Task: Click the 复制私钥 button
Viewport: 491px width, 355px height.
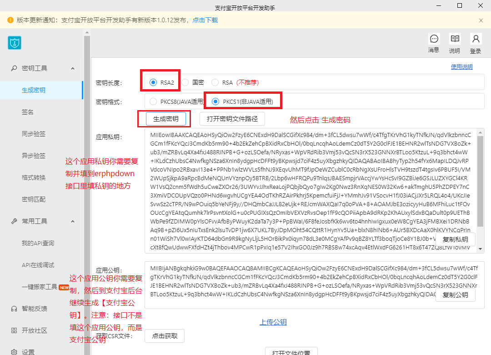Action: tap(455, 239)
